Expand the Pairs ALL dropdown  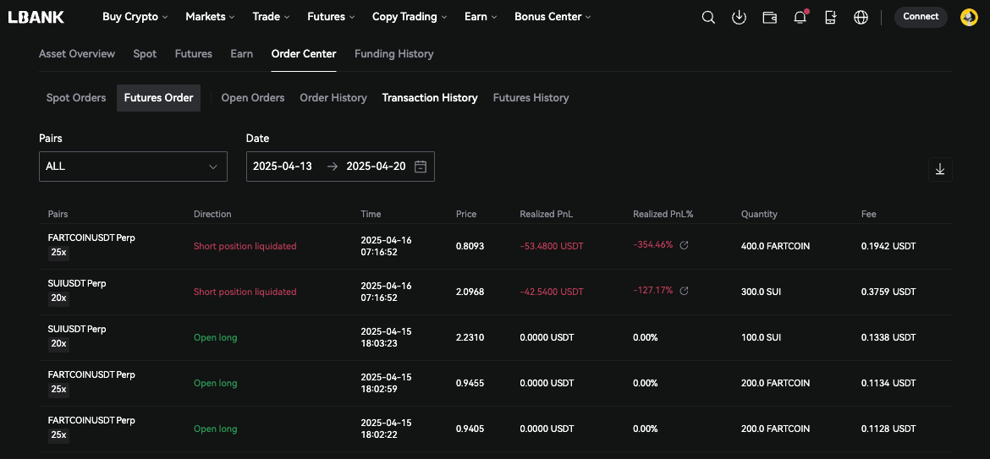[x=133, y=167]
